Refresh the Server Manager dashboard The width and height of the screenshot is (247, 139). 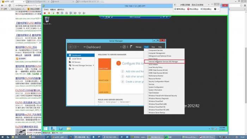click(x=124, y=47)
